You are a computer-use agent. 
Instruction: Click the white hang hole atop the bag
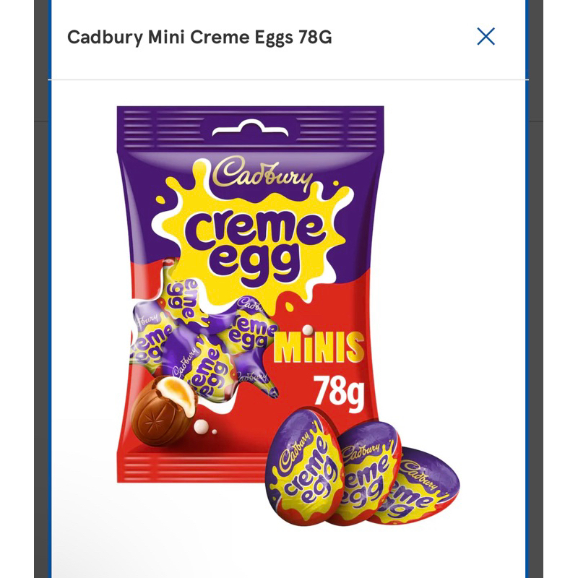250,128
